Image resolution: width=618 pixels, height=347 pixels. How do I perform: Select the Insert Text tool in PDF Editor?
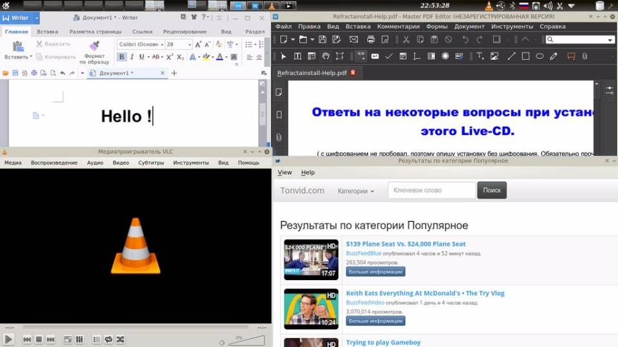[x=480, y=57]
